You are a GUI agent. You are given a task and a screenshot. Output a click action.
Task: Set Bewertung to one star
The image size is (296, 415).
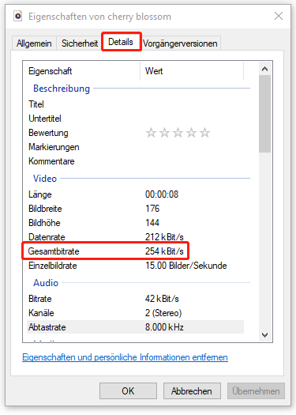pos(151,133)
